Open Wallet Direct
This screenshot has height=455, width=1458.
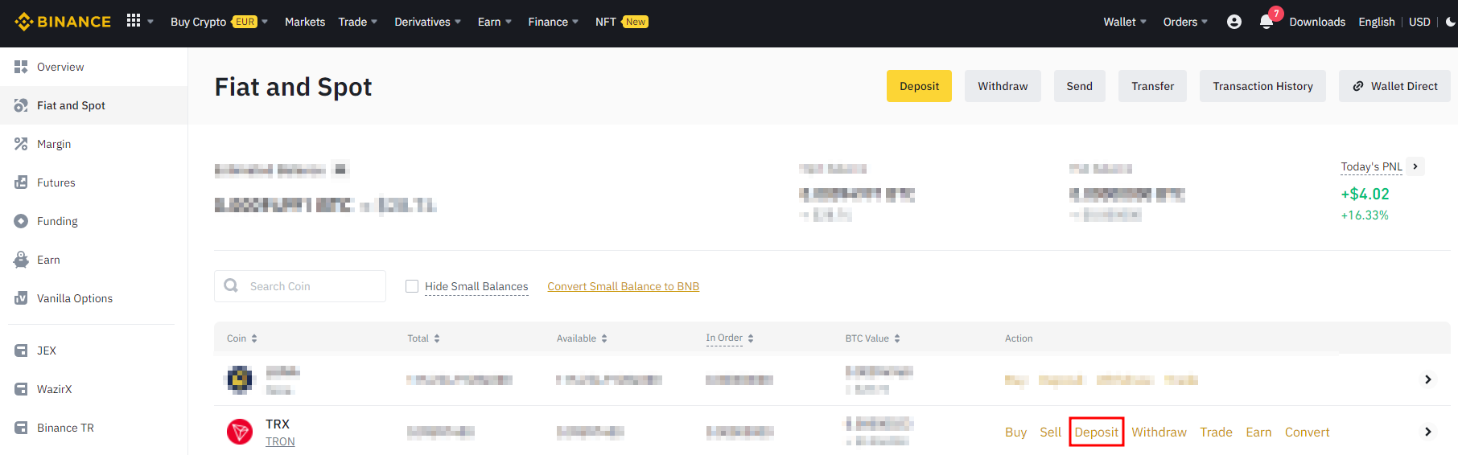coord(1394,86)
